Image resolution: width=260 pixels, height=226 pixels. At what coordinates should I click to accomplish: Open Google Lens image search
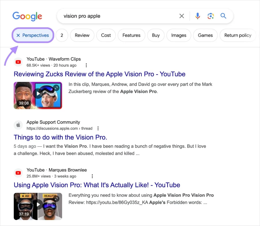click(x=210, y=16)
